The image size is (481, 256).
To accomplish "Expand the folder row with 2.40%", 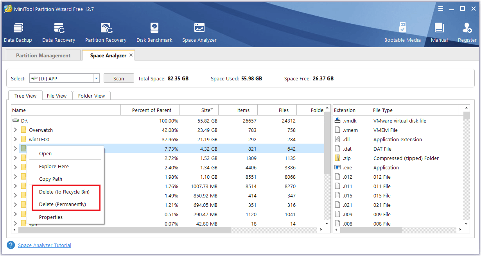I will [15, 167].
